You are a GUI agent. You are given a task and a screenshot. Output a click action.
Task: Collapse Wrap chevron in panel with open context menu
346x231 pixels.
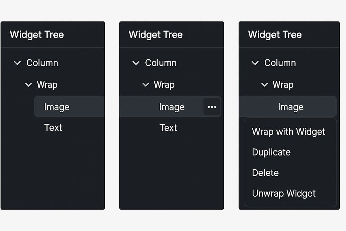click(x=265, y=85)
